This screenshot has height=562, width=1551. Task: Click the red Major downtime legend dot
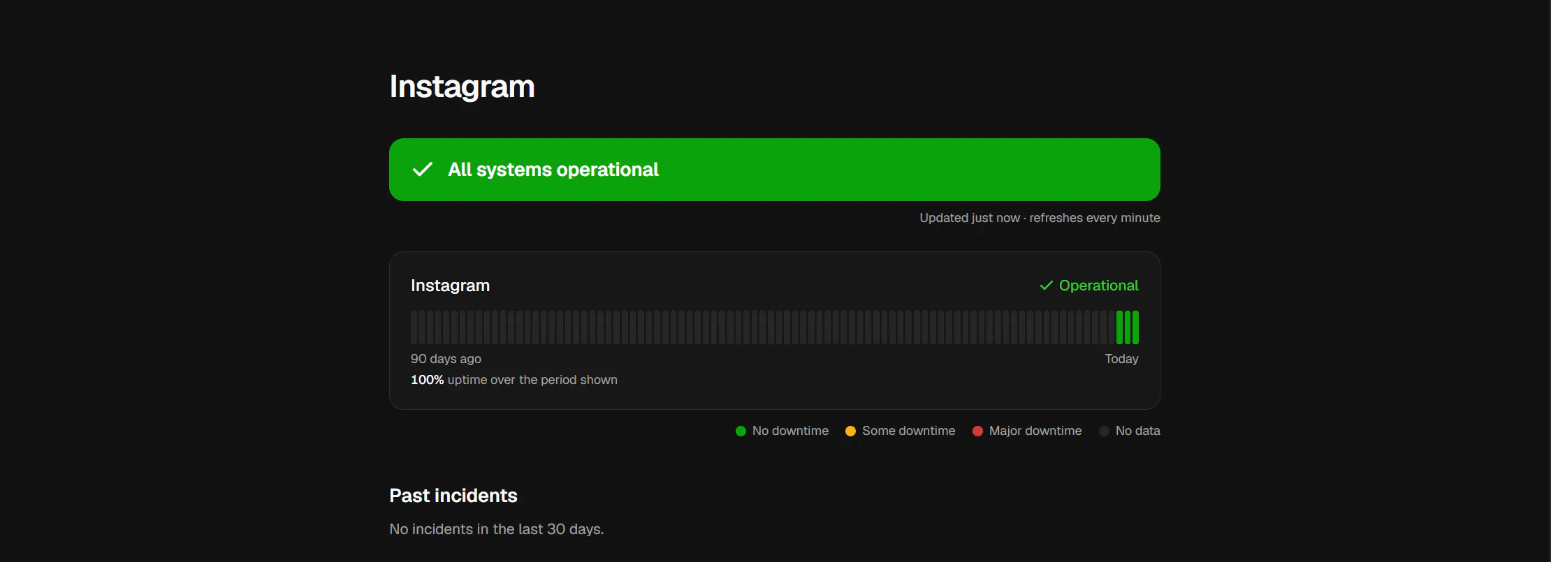point(977,431)
